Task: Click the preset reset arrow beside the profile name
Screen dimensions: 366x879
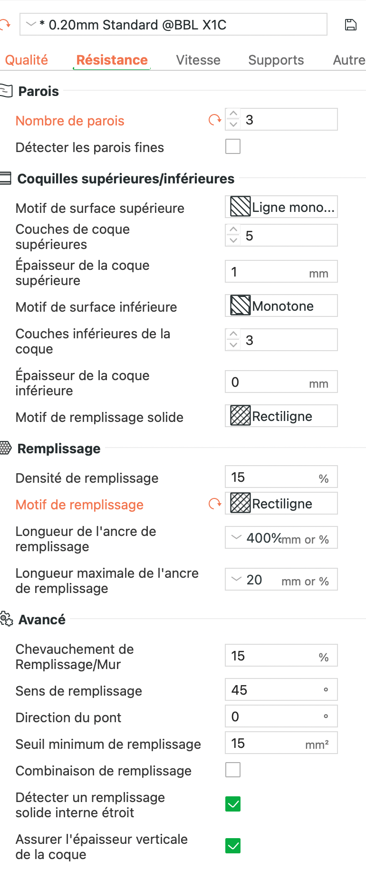Action: pyautogui.click(x=5, y=25)
